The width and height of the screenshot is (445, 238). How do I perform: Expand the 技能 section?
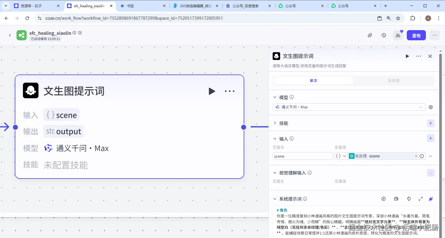click(x=275, y=123)
